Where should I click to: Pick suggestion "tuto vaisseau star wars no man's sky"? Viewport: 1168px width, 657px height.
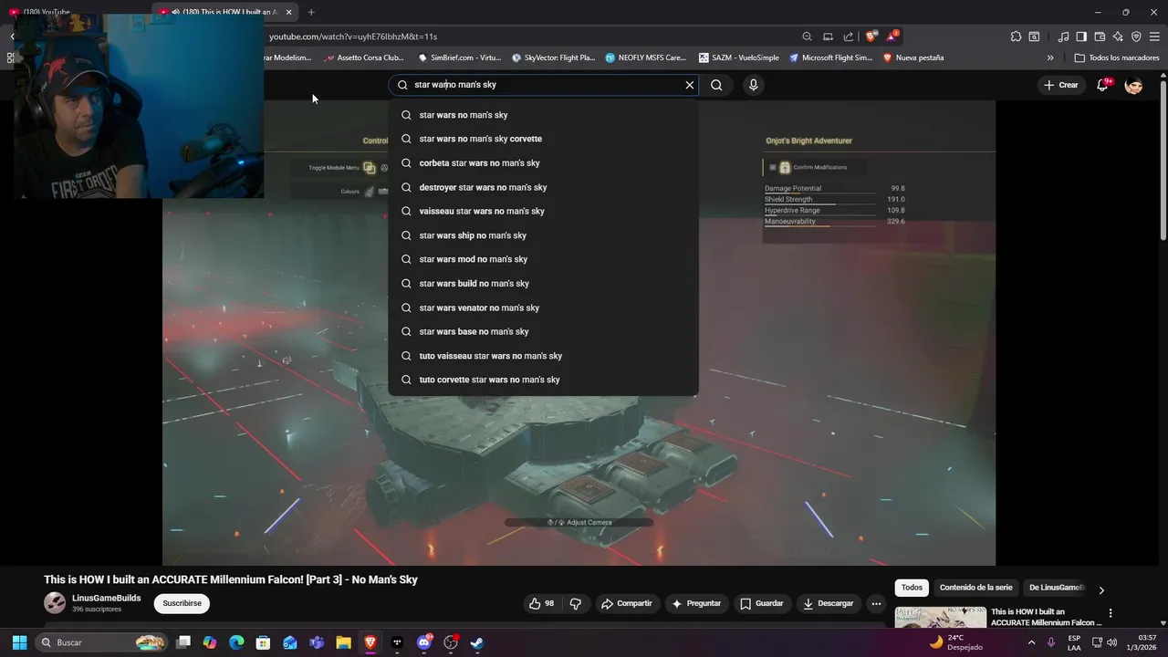[x=543, y=356]
